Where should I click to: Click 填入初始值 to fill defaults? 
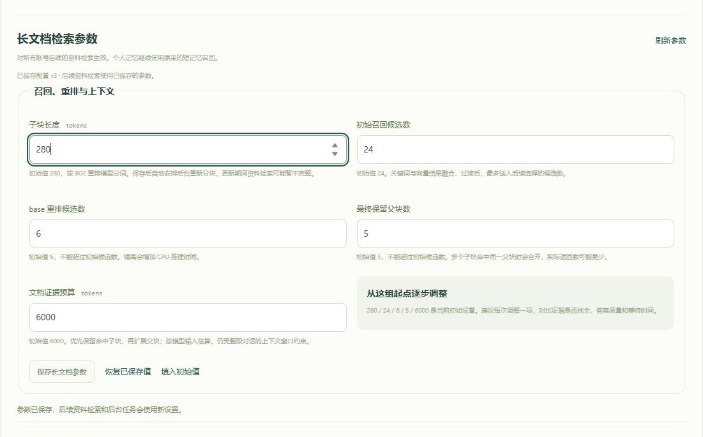click(x=180, y=372)
